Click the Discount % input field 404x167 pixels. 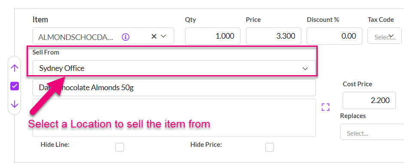[x=334, y=36]
